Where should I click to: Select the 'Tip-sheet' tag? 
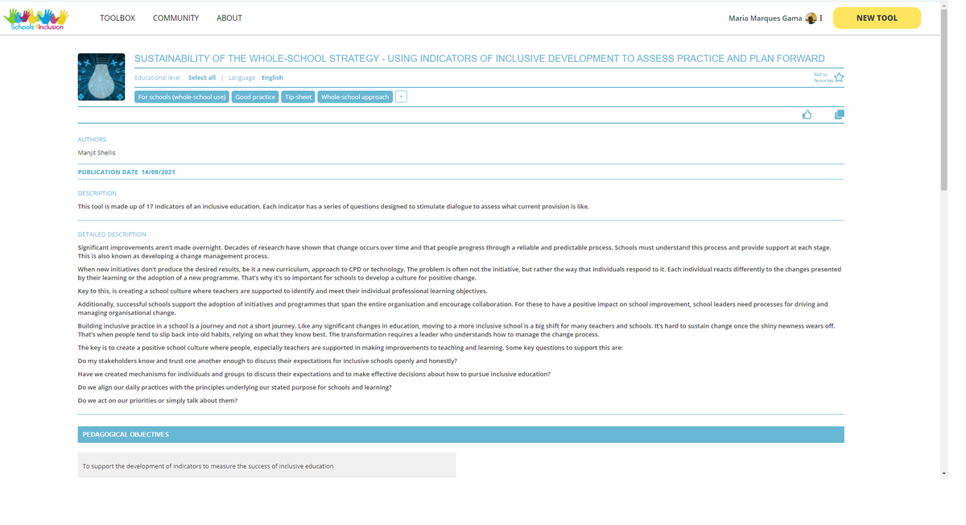[x=298, y=97]
